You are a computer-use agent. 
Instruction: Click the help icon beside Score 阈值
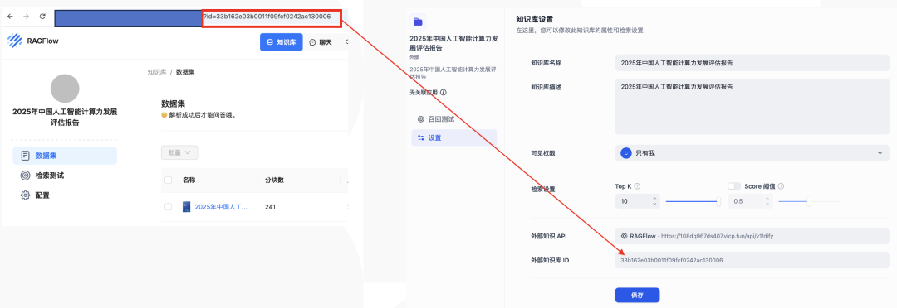tap(781, 186)
